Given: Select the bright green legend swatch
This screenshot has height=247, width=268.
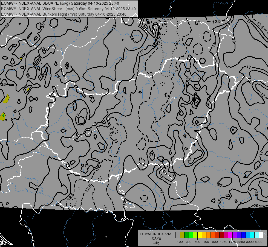Looking at the screenshot, I should pyautogui.click(x=191, y=235).
